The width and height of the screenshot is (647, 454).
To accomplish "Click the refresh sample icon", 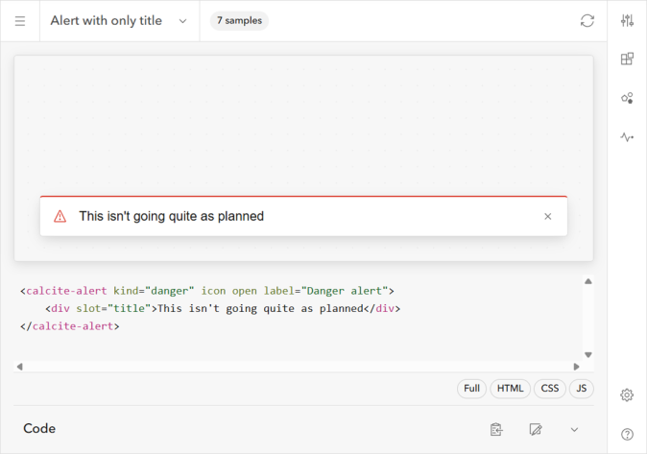I will 587,21.
